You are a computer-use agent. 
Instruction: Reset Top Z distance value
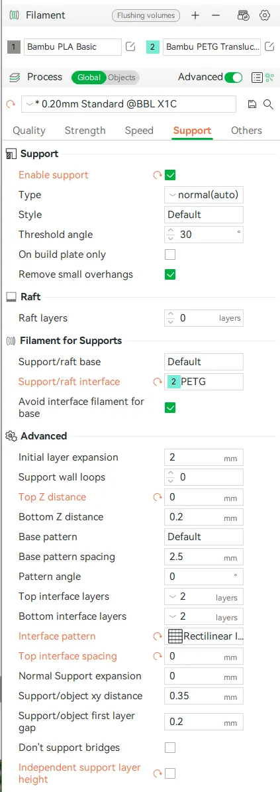pos(158,498)
